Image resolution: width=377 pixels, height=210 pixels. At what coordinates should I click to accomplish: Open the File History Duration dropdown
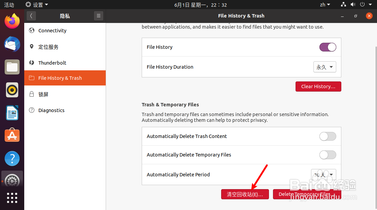click(x=324, y=67)
